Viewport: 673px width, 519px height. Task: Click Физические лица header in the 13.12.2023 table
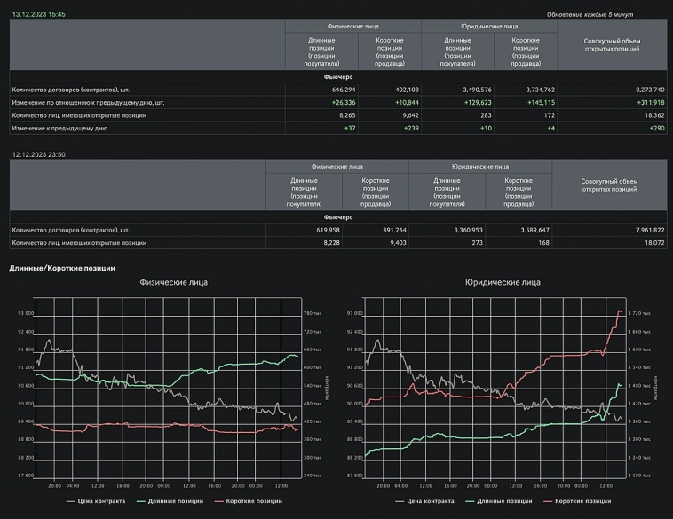coord(352,26)
